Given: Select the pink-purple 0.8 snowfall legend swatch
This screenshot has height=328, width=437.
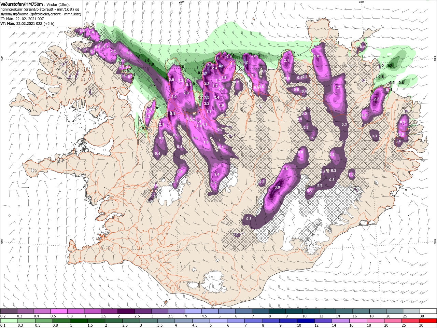Looking at the screenshot, I should pos(75,311).
